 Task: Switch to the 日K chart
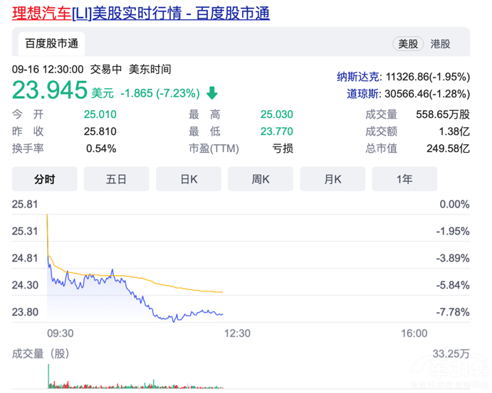[x=188, y=179]
